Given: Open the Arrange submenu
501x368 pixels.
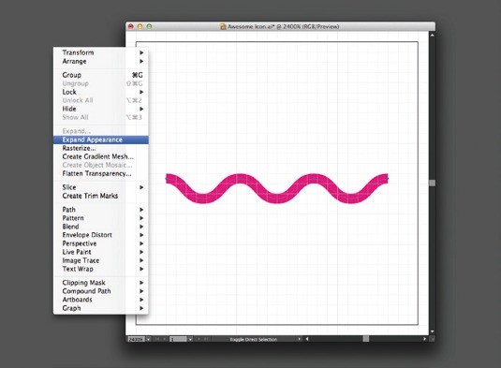Looking at the screenshot, I should 100,61.
